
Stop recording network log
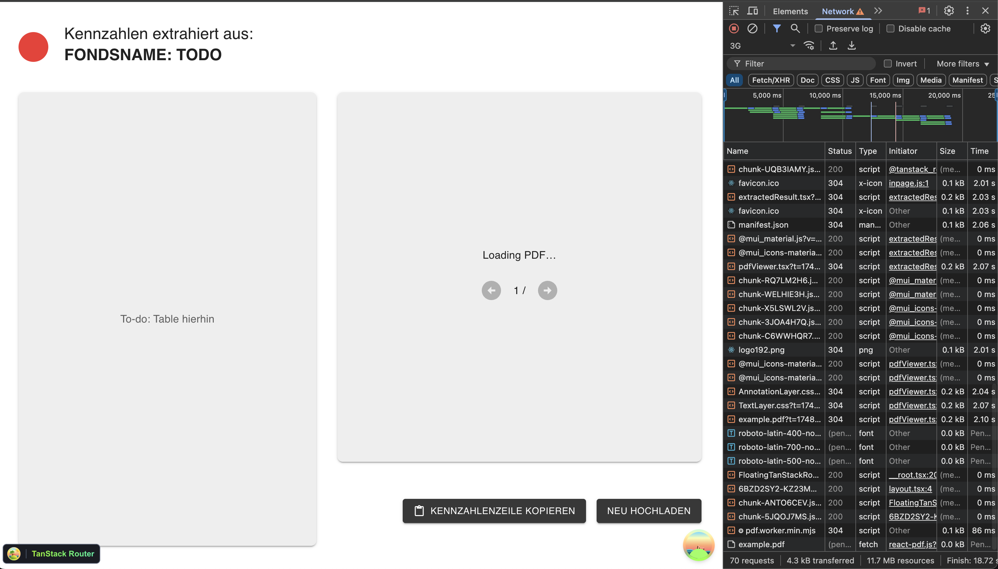pos(734,28)
